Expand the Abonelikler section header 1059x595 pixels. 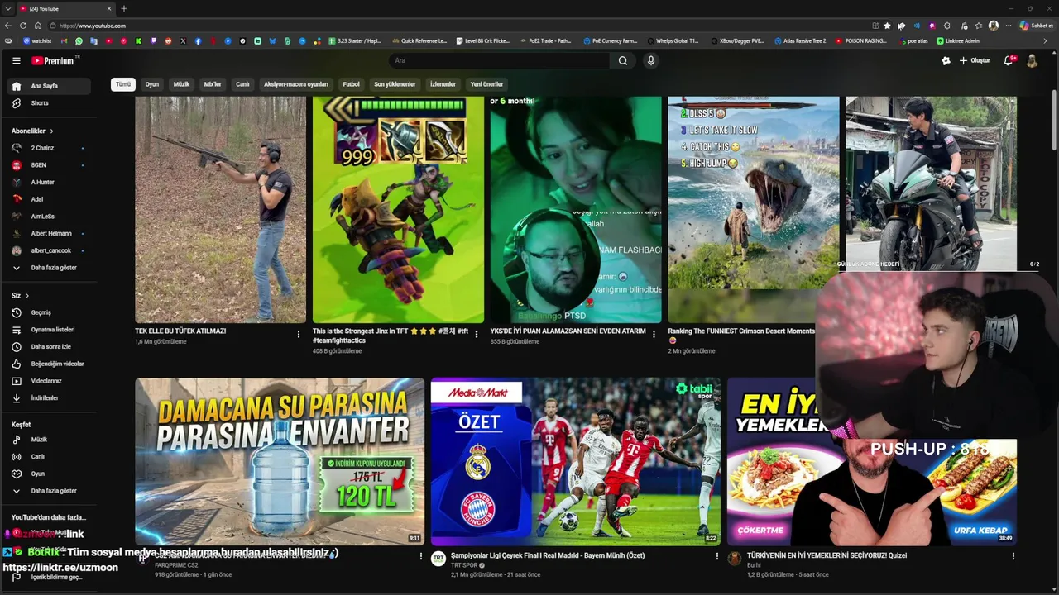(32, 131)
